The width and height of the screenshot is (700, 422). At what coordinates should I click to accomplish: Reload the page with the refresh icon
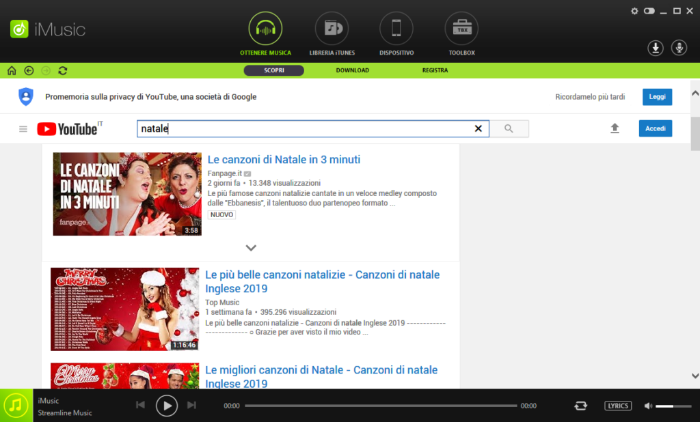[x=63, y=70]
